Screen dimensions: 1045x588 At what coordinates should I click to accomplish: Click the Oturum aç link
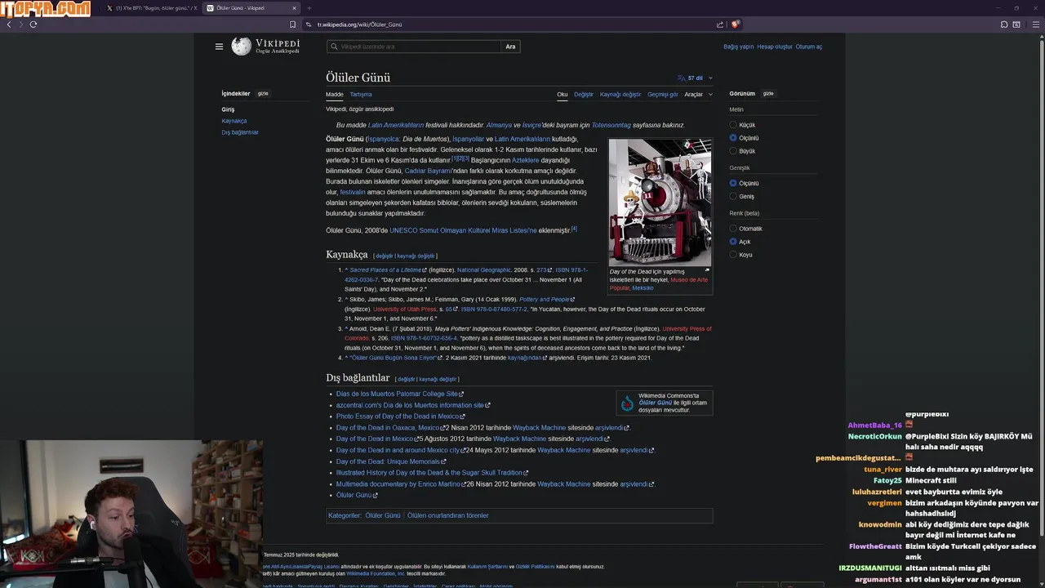click(809, 47)
